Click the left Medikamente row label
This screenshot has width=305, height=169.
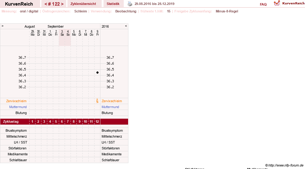coord(18,154)
